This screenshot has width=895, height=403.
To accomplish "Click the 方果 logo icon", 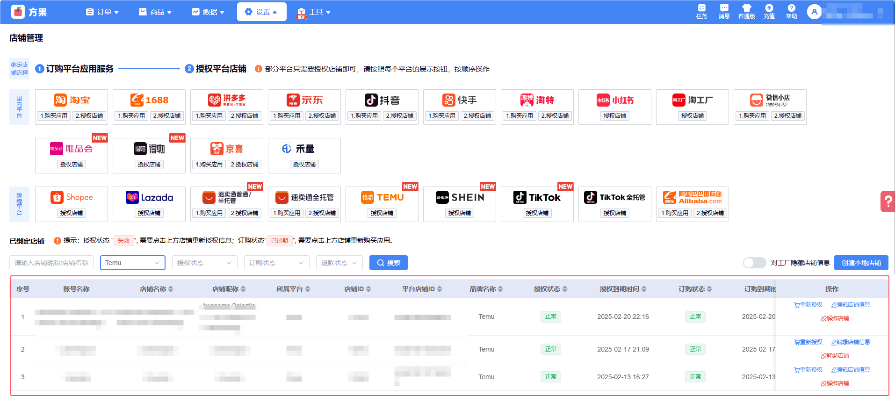I will (x=18, y=12).
